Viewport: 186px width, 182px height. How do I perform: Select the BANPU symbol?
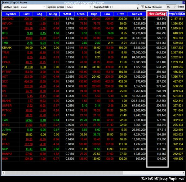tap(7, 154)
